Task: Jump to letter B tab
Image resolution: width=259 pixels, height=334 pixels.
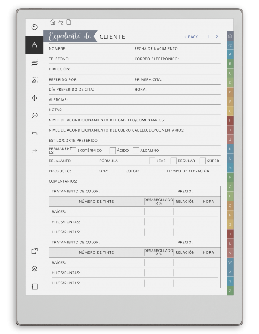Action: [x=230, y=64]
